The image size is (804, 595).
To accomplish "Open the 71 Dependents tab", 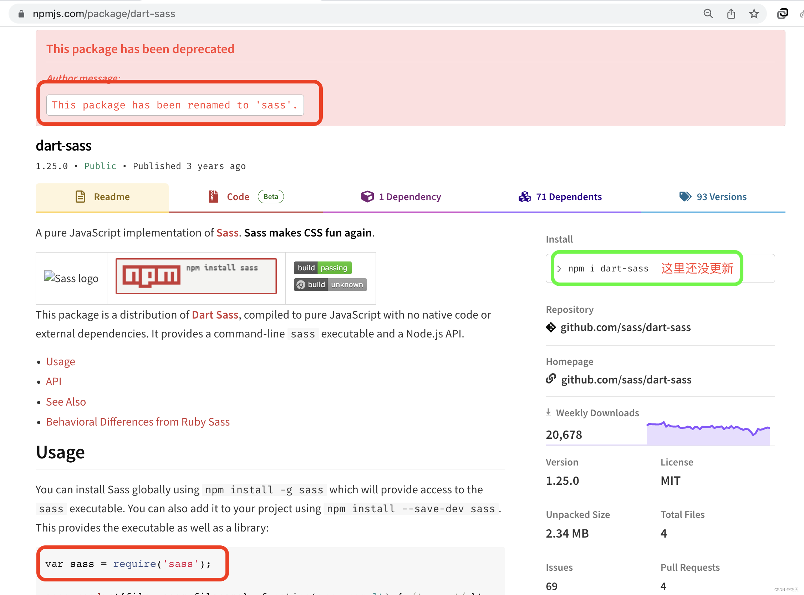I will [x=560, y=197].
